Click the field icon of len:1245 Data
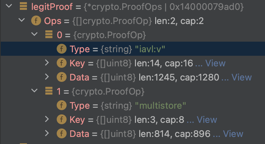 [x=61, y=77]
